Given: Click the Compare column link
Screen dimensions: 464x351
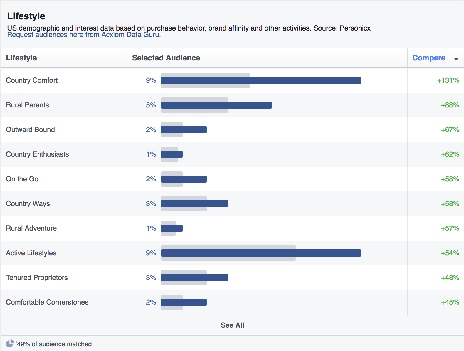Looking at the screenshot, I should coord(428,58).
